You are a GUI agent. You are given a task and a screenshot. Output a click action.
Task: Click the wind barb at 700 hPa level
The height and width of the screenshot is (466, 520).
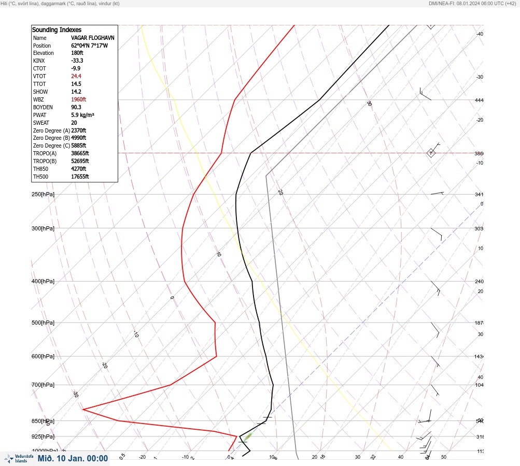coord(435,390)
